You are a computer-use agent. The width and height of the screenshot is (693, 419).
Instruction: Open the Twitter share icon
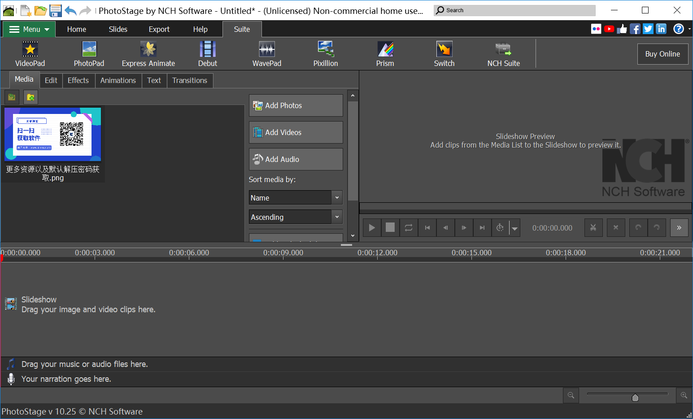click(648, 29)
